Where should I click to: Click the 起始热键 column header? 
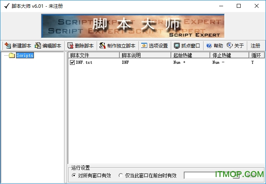[190, 55]
